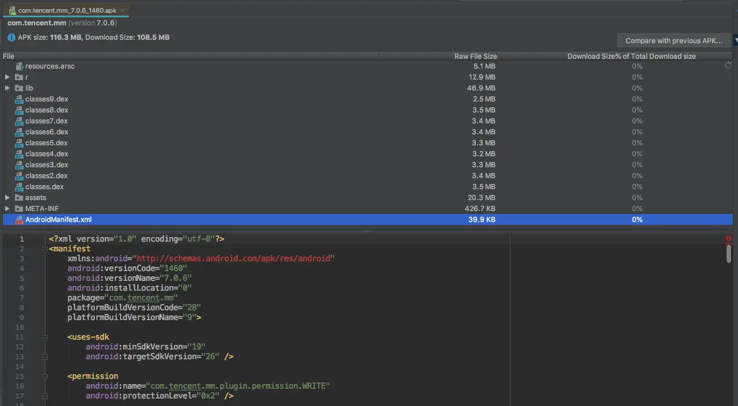Click line number 15 in gutter
738x406 pixels.
tap(21, 376)
